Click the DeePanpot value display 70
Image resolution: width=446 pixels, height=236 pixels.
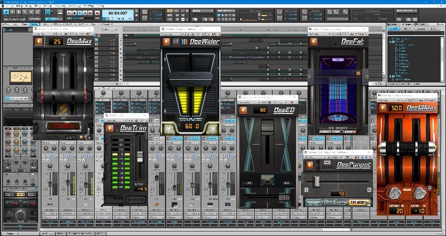338,194
